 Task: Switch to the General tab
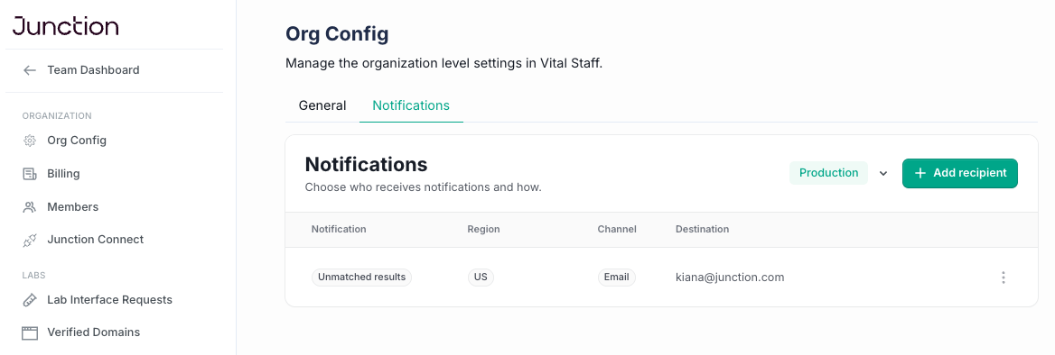[322, 106]
